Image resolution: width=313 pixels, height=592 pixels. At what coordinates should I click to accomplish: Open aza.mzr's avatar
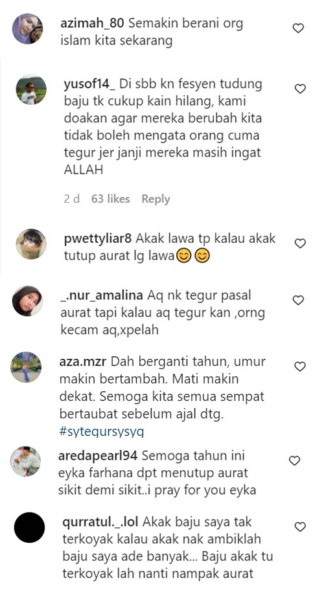tap(26, 367)
